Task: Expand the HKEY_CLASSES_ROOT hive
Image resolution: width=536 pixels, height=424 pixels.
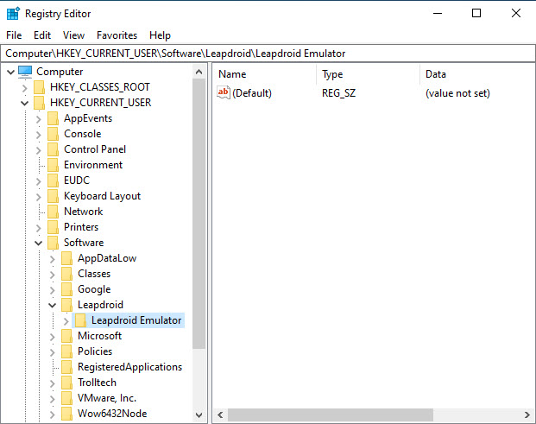Action: 25,88
